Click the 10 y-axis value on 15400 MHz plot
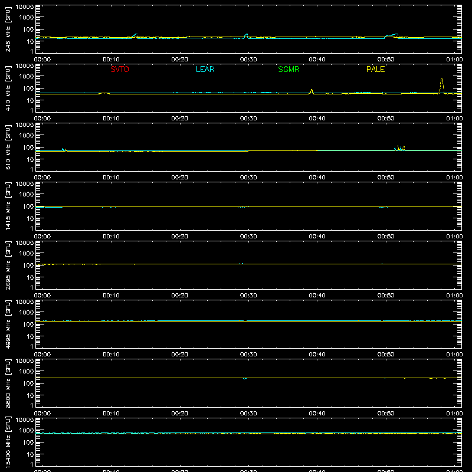472x472 pixels. 30,454
